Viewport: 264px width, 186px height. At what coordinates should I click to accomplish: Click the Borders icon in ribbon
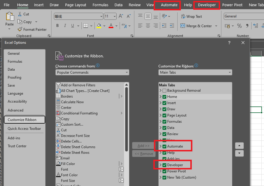[86, 25]
